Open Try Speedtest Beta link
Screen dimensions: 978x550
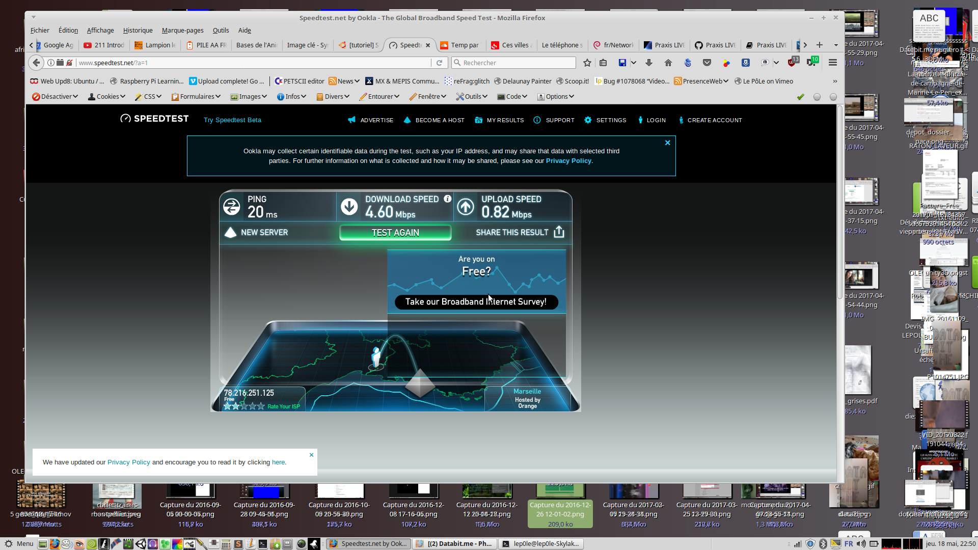pyautogui.click(x=232, y=120)
